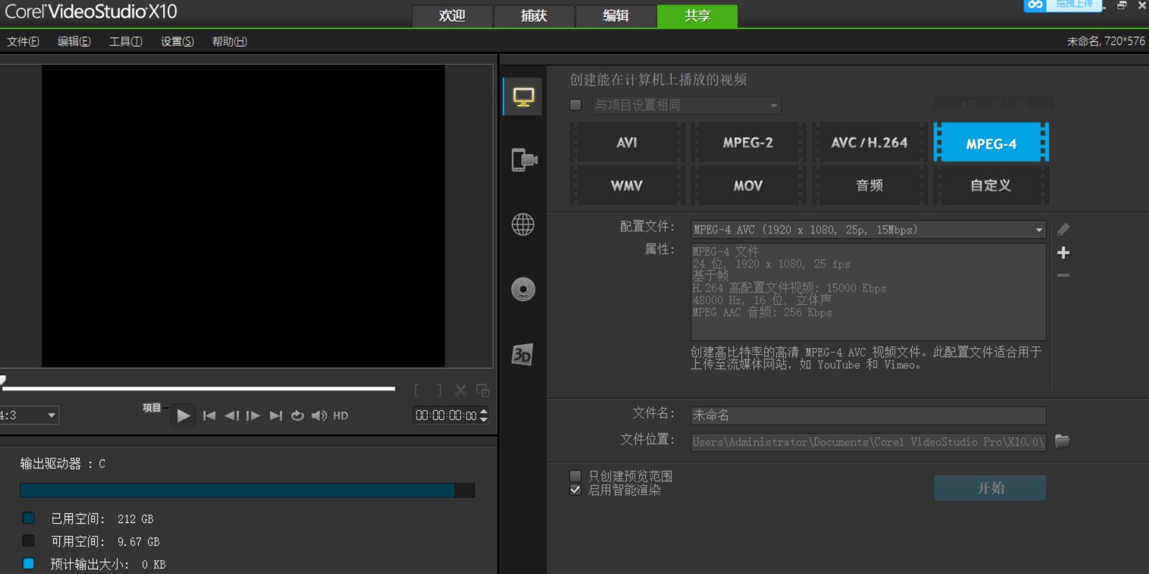Click the MPEG optimizer button
The image size is (1149, 574).
click(x=993, y=105)
